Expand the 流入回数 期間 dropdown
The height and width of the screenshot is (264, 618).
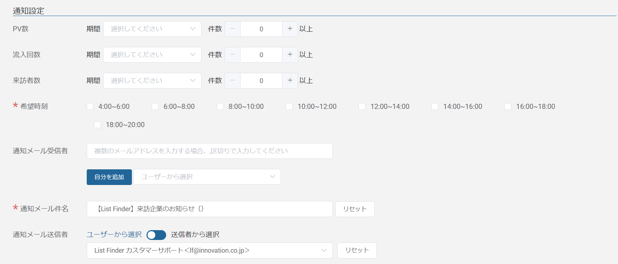click(x=152, y=55)
